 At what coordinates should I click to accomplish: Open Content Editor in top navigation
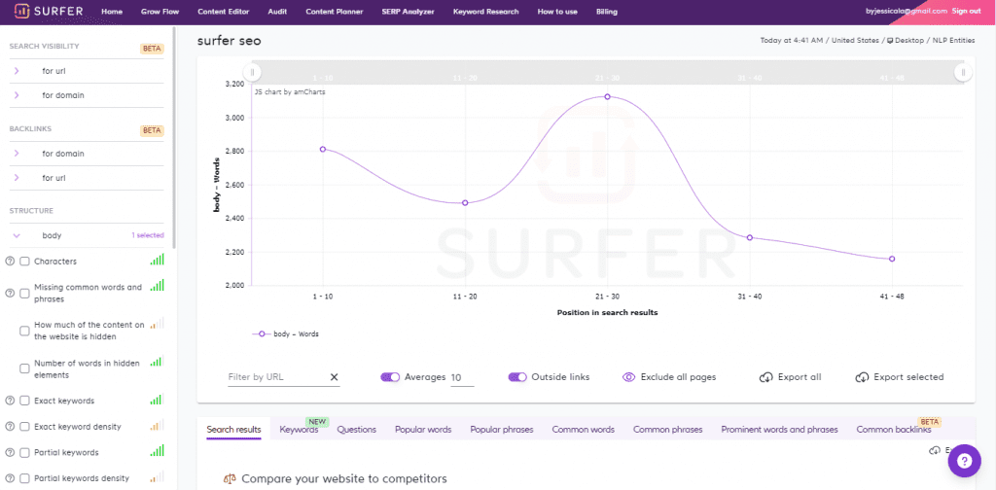pos(224,12)
